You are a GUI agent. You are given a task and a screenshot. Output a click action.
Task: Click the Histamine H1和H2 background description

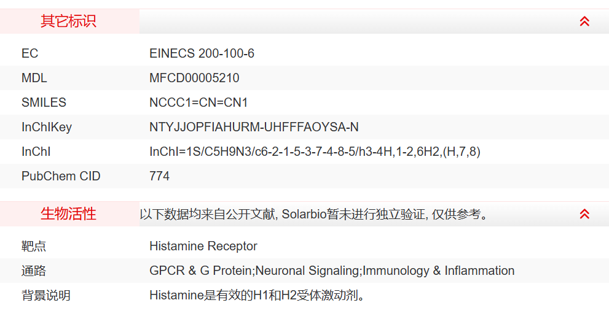point(258,295)
